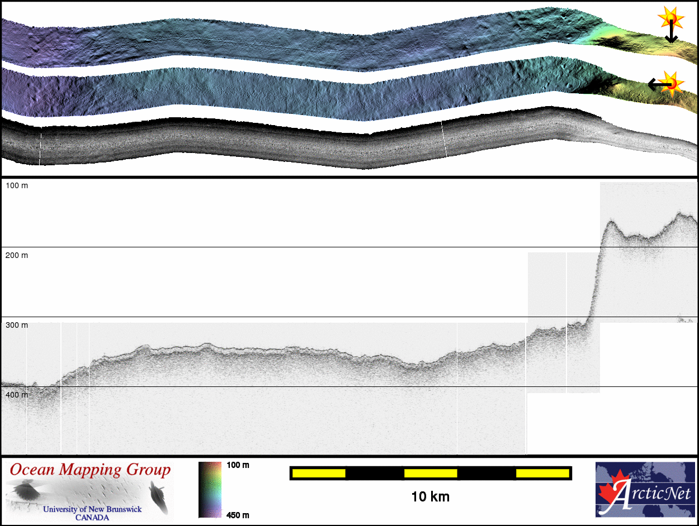The width and height of the screenshot is (699, 526).
Task: Click the Ocean Mapping Group title text
Action: tap(90, 470)
